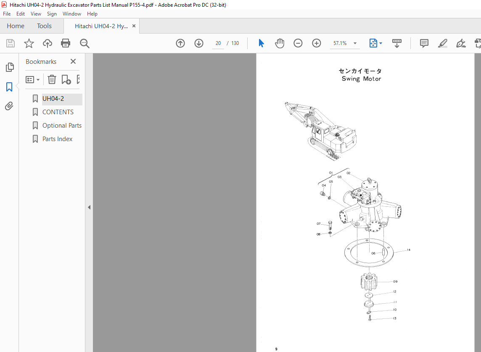
Task: Add document to starred favorites
Action: (x=29, y=43)
